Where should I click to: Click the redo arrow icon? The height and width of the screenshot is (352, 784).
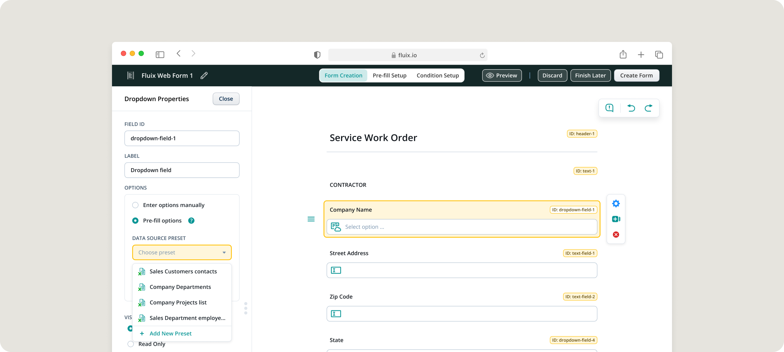pos(648,108)
